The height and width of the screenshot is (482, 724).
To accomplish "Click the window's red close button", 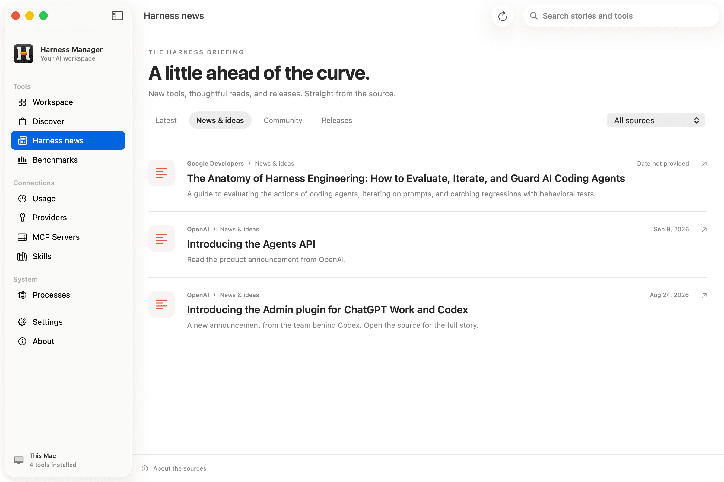I will click(16, 16).
